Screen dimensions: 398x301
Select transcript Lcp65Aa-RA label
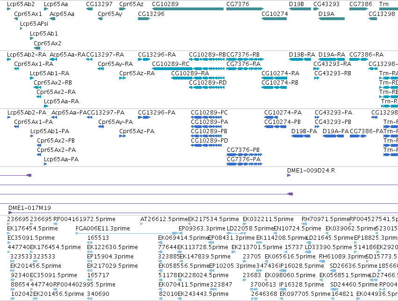pyautogui.click(x=61, y=101)
